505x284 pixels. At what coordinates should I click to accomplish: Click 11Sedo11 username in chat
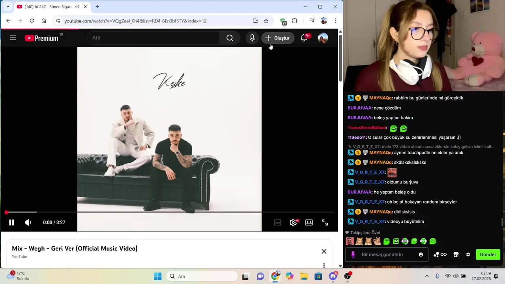coord(357,138)
